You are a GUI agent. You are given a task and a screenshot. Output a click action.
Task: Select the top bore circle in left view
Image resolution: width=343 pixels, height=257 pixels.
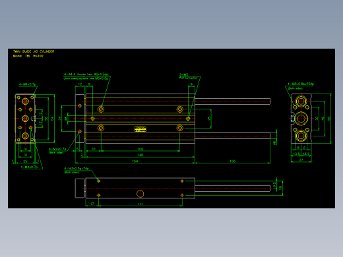25,101
